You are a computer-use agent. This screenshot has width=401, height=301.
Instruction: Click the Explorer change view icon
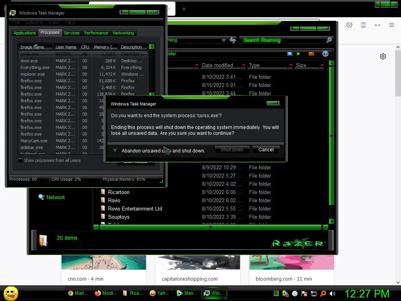290,54
